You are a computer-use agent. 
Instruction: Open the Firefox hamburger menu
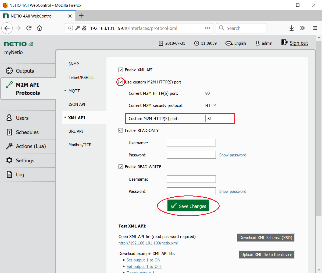coord(315,28)
